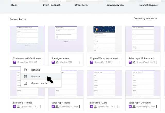Choose Remove from the context menu
The image size is (165, 113).
tap(41, 77)
